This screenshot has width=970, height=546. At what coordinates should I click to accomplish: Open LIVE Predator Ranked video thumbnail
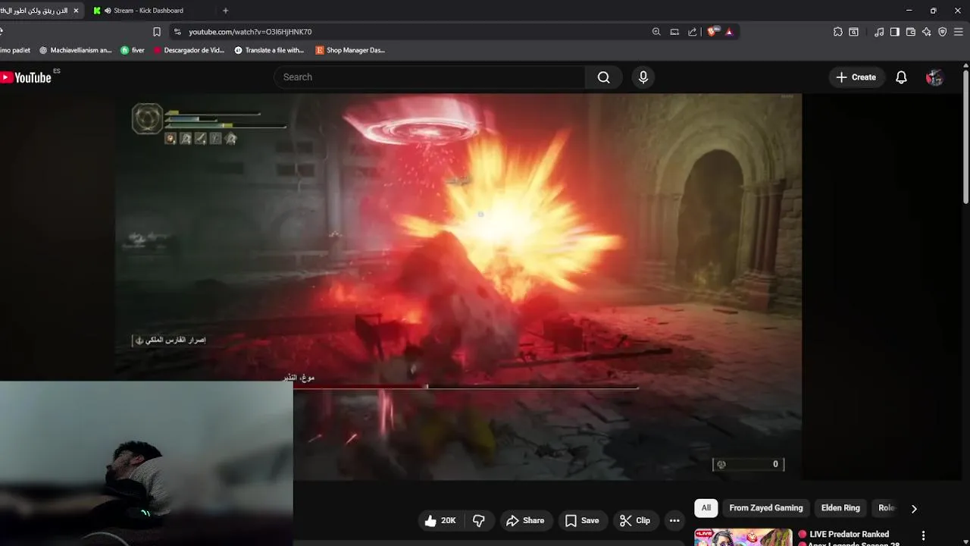pyautogui.click(x=743, y=537)
